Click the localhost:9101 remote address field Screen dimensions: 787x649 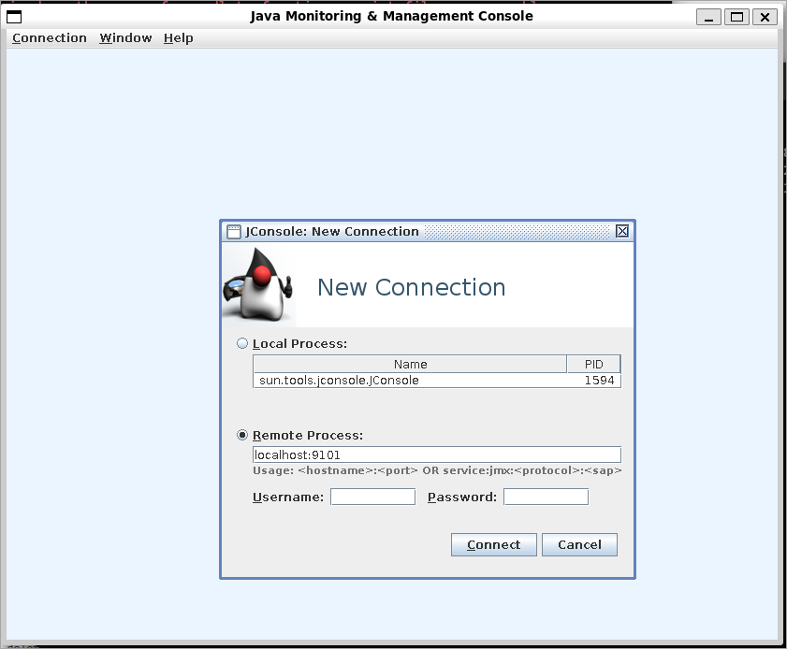(436, 454)
